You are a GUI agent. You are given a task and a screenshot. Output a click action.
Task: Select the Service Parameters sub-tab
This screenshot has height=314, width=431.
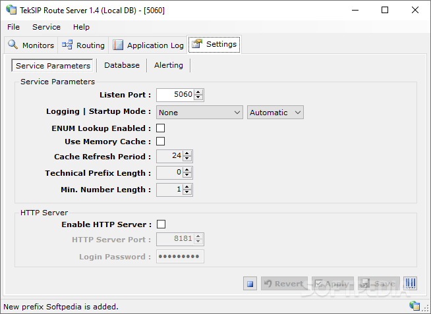click(53, 66)
